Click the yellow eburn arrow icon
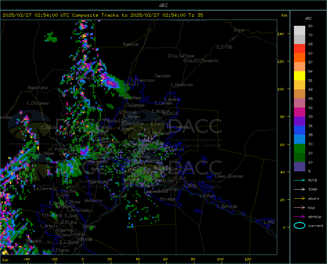Viewport: 327px width, 264px height. 299,198
